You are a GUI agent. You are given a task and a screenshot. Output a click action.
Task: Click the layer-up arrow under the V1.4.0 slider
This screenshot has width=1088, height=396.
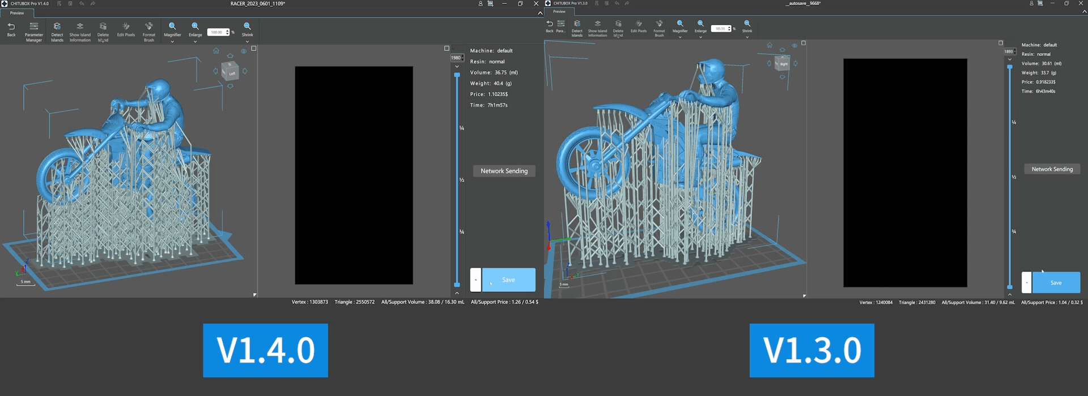pos(457,293)
